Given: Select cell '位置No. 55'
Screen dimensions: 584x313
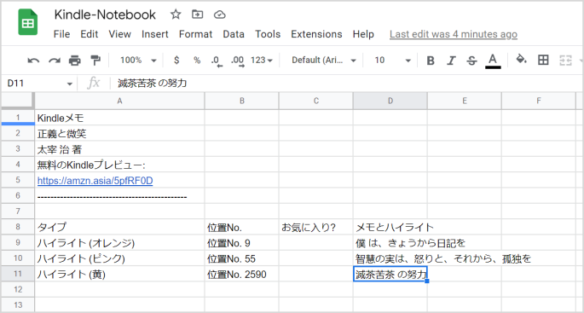Looking at the screenshot, I should click(241, 258).
